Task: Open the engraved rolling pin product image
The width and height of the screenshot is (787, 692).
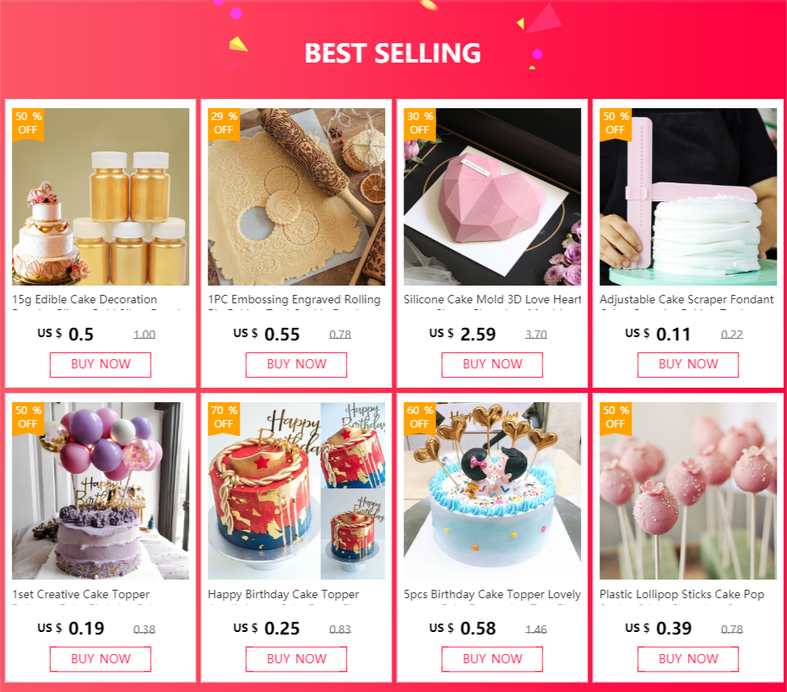Action: (296, 197)
